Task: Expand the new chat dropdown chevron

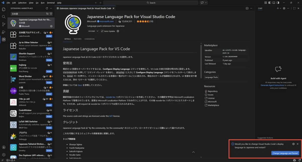Action: pos(281,8)
